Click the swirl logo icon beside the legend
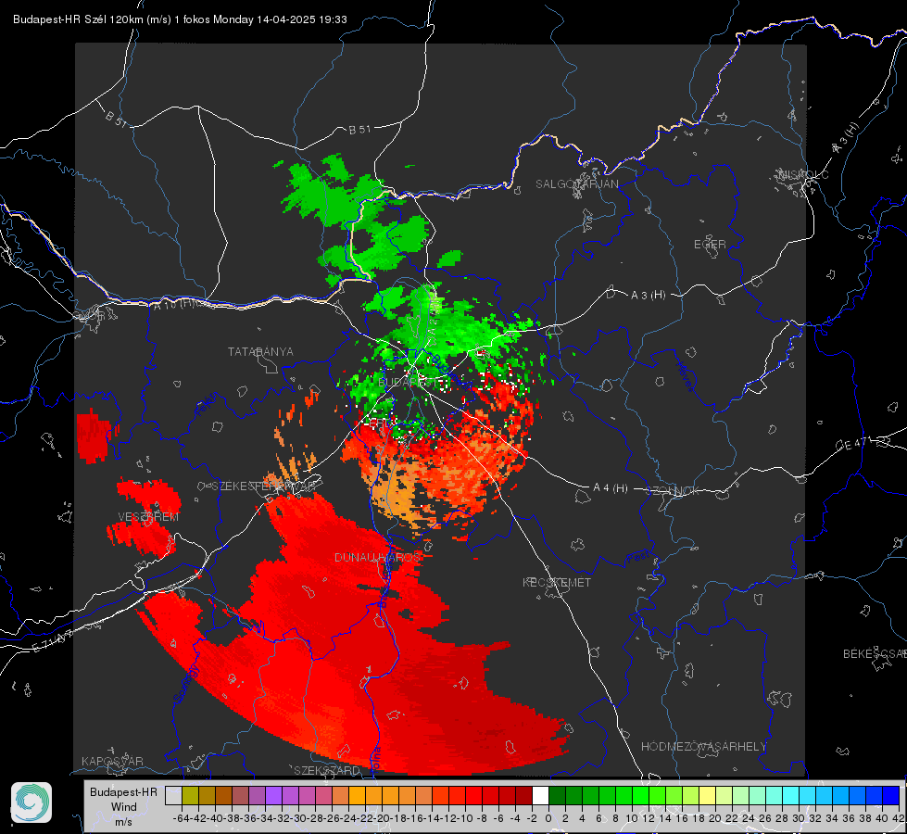The width and height of the screenshot is (907, 834). [31, 802]
